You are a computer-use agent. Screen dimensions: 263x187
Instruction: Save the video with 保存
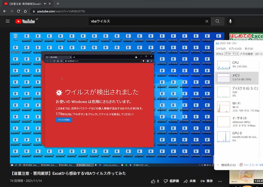207,181
